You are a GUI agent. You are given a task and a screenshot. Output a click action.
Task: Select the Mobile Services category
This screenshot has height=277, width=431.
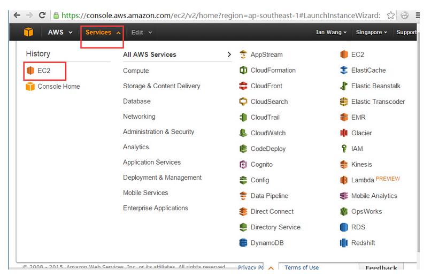(145, 193)
